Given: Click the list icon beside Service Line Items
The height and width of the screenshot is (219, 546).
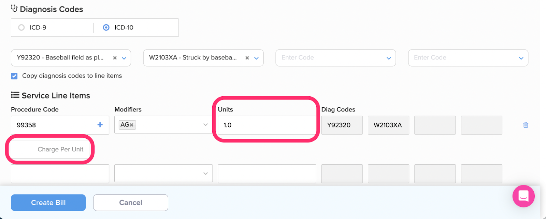Looking at the screenshot, I should (15, 95).
